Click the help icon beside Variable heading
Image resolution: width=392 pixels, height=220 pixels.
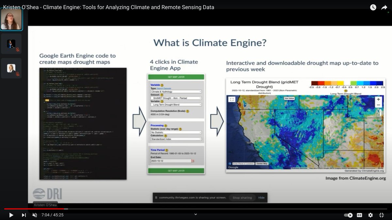162,85
